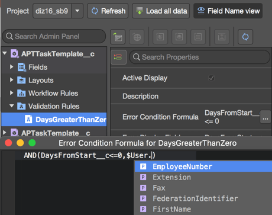The height and width of the screenshot is (215, 272).
Task: Open the Project dropdown arrow
Action: point(77,11)
